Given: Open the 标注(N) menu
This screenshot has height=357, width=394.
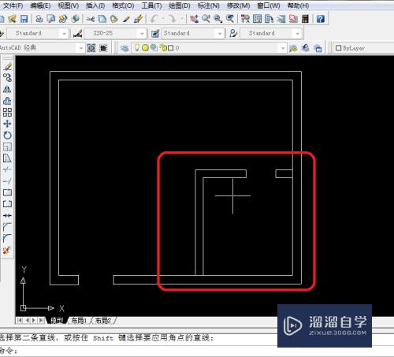Looking at the screenshot, I should 209,6.
